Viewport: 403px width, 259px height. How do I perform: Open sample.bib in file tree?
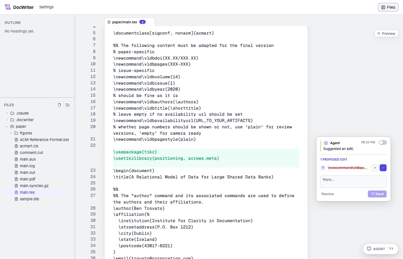(29, 199)
